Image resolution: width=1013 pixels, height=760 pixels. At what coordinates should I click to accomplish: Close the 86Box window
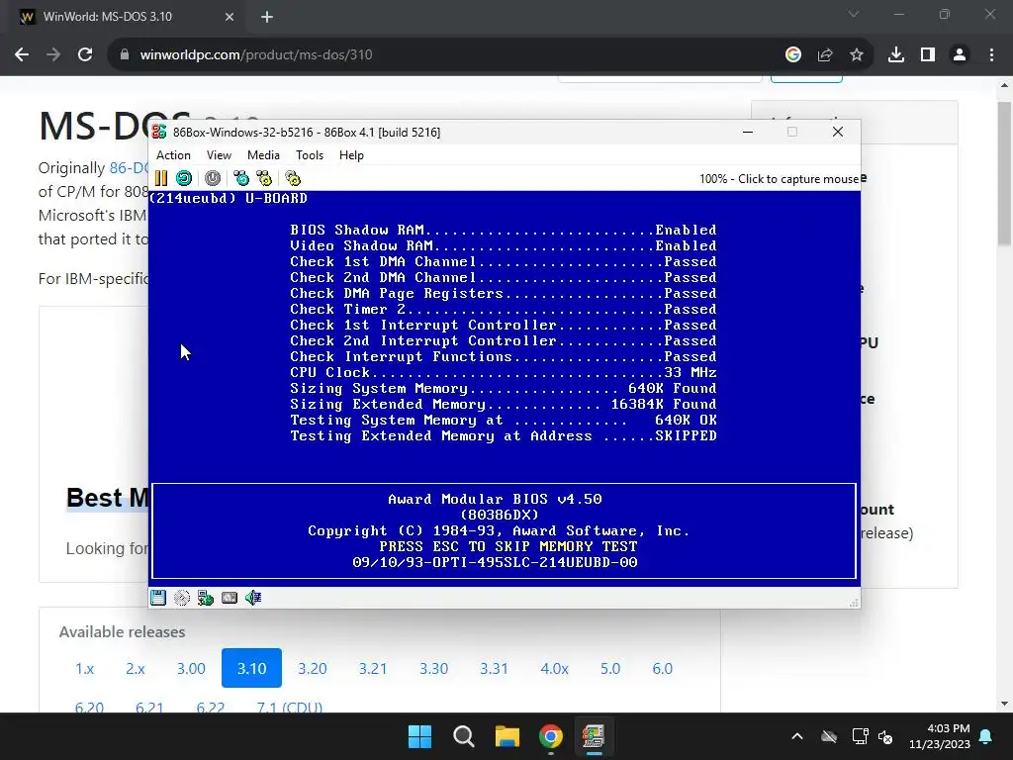[838, 132]
